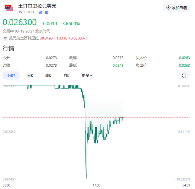195x189 pixels.
Task: Click the reverse rate value 38.0193
Action: (x=46, y=38)
